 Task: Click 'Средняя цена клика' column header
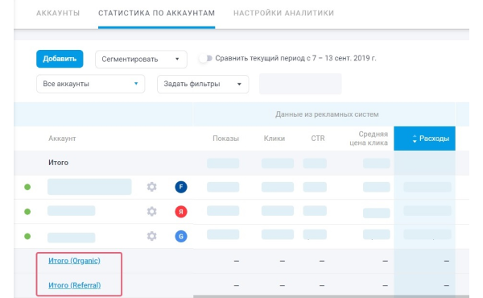pos(369,139)
